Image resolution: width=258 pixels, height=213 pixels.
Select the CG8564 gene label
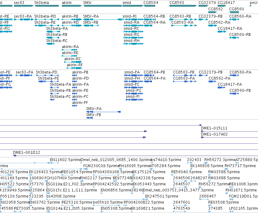coord(151,3)
